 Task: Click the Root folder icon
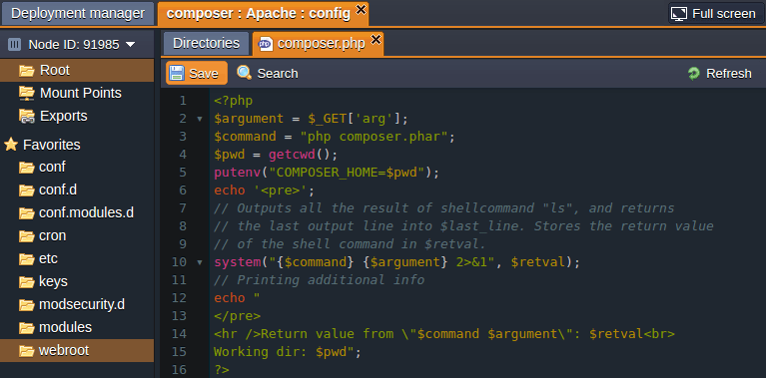click(27, 71)
